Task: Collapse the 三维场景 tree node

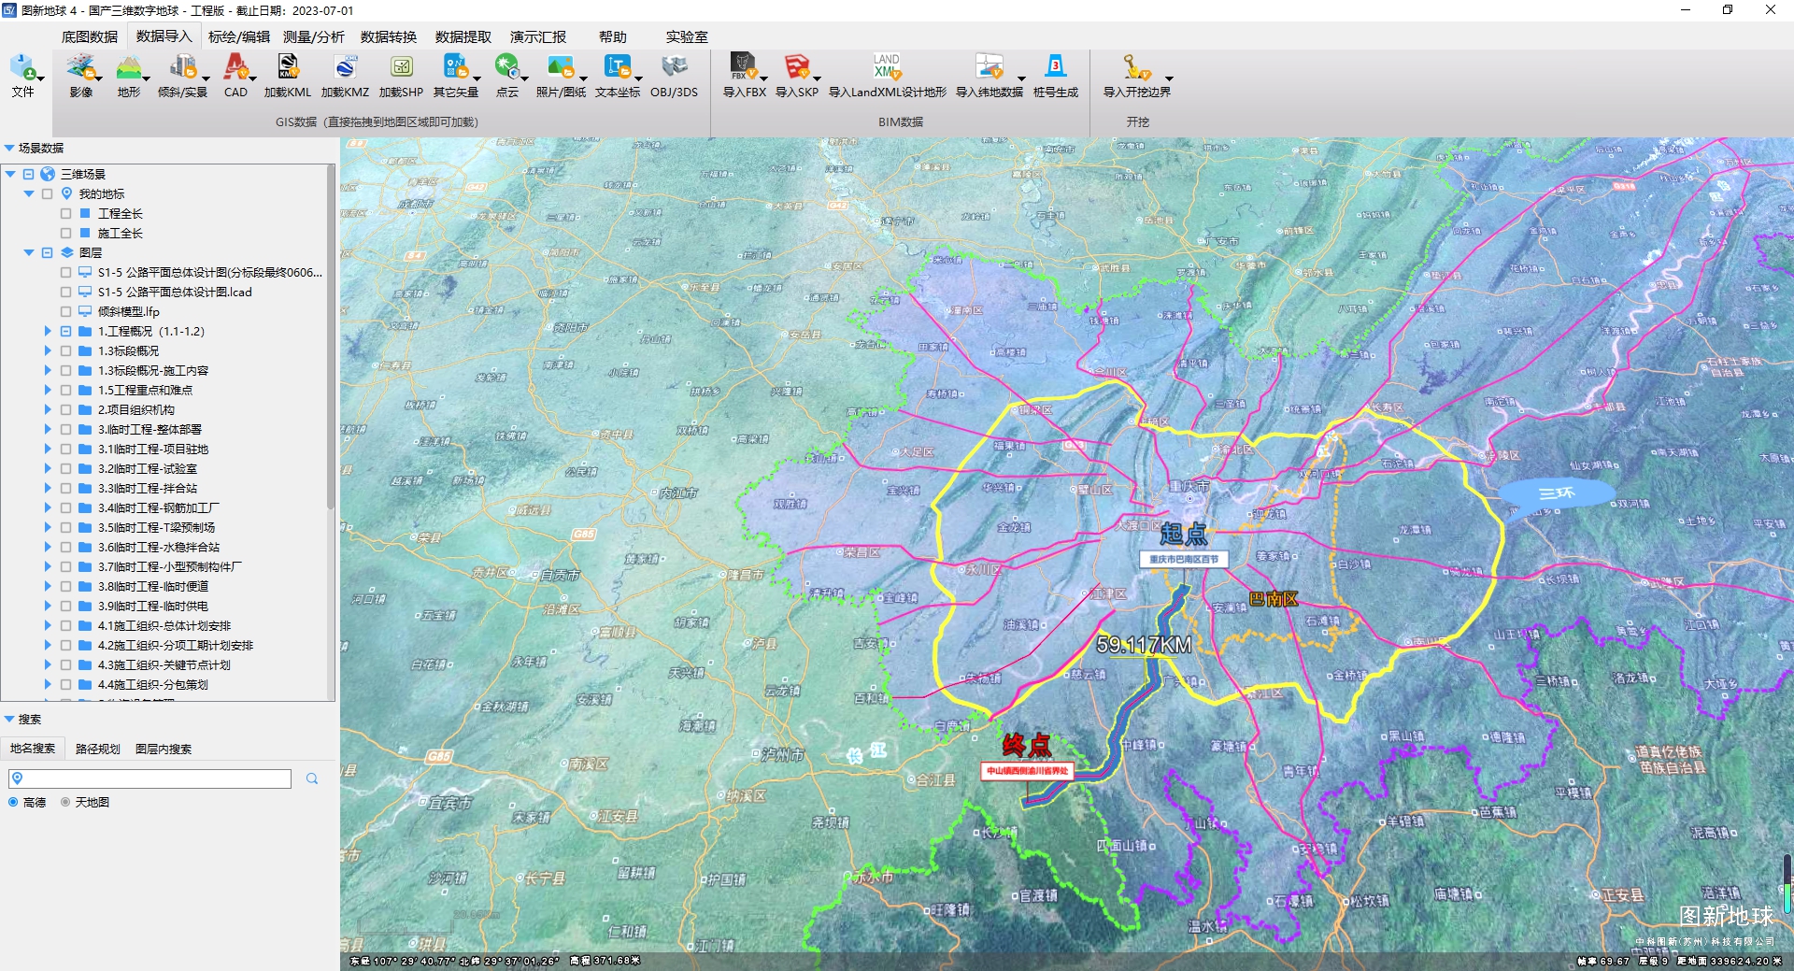Action: pos(10,174)
